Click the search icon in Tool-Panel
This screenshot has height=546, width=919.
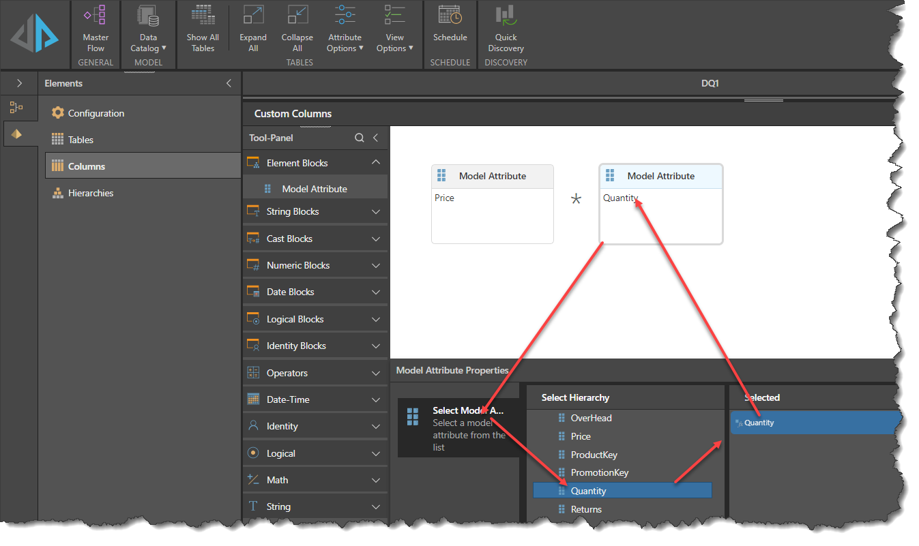pos(360,138)
